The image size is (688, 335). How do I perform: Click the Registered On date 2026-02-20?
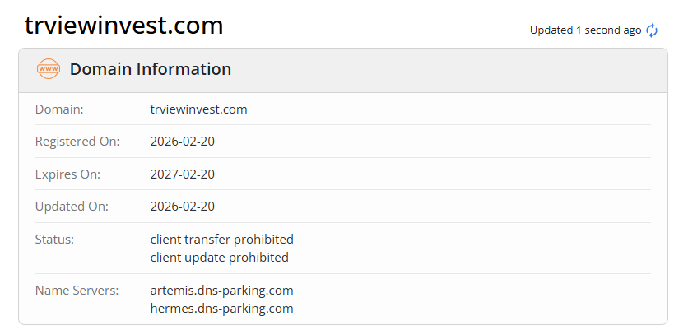click(x=183, y=142)
